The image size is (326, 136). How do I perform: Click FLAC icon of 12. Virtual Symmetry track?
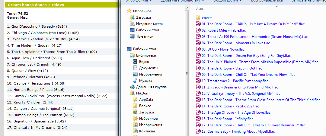[198, 94]
